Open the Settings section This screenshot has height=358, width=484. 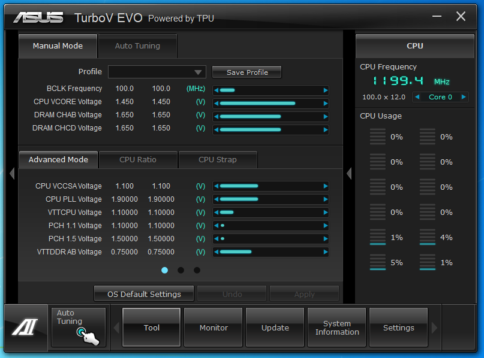398,327
